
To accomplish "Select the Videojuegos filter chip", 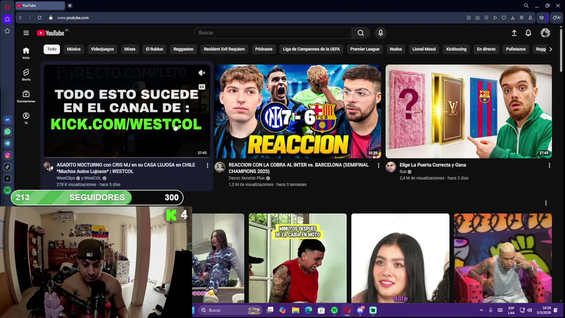I will (102, 49).
